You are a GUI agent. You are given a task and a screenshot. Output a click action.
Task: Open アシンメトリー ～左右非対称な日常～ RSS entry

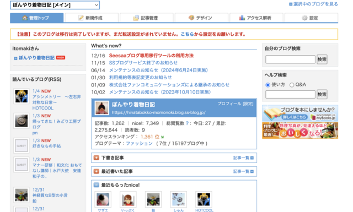(x=57, y=100)
